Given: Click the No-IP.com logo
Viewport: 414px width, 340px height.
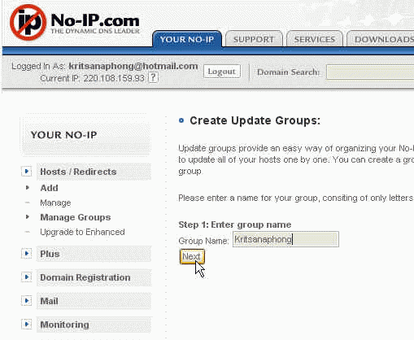Looking at the screenshot, I should tap(75, 23).
